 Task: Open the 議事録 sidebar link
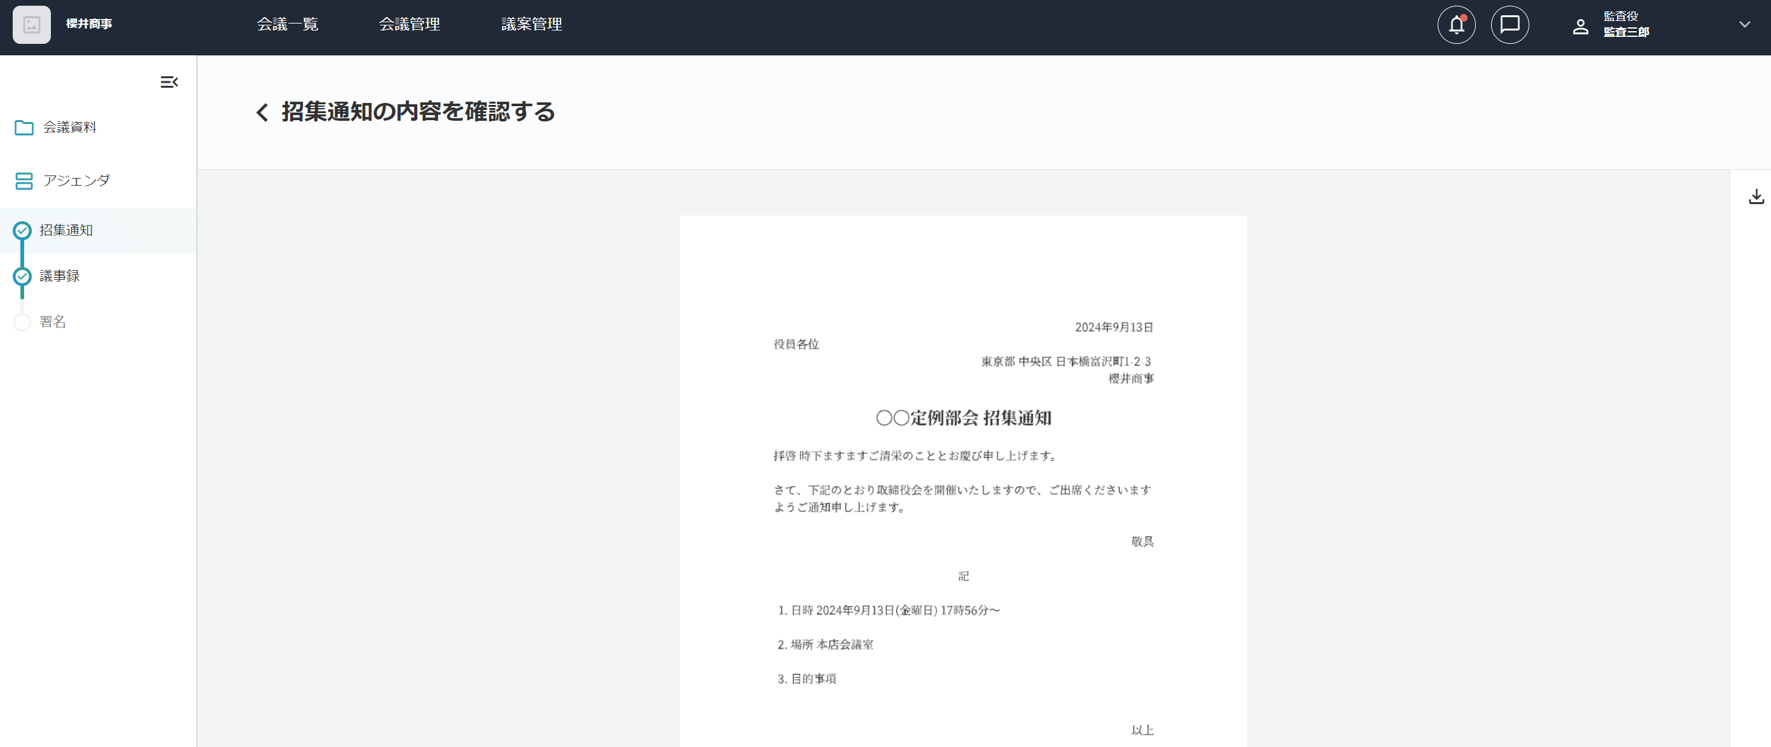60,277
